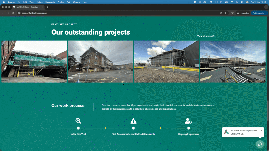Dismiss the chat greeting popup
Screen dimensions: 269x151
(261, 130)
